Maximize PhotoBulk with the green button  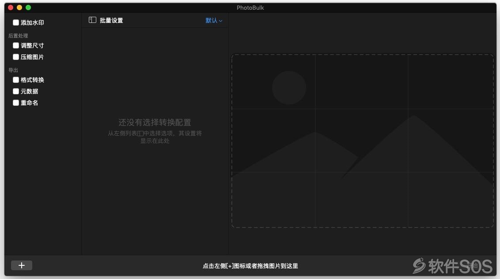(x=28, y=7)
